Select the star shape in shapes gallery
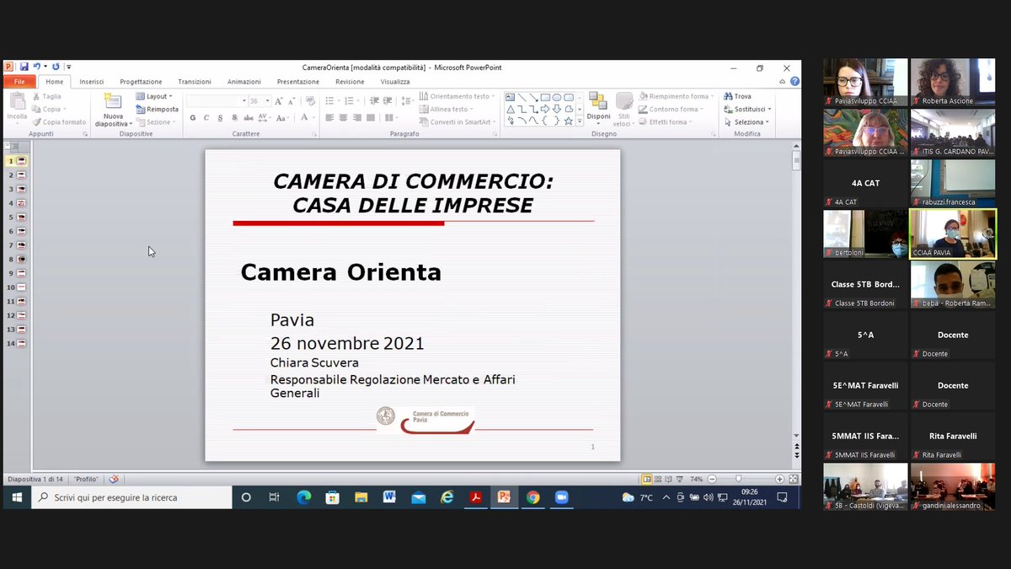The height and width of the screenshot is (569, 1011). [569, 121]
